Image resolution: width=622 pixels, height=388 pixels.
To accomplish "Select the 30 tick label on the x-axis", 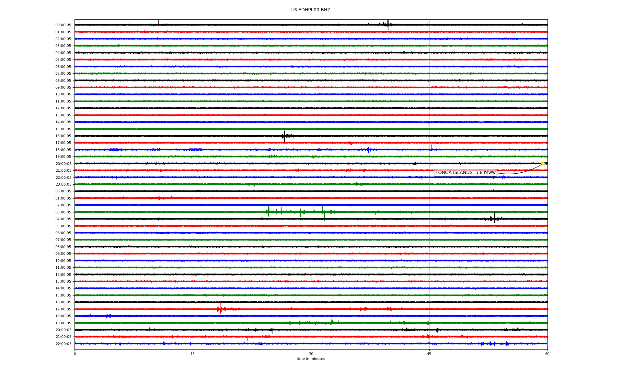I will coord(311,354).
